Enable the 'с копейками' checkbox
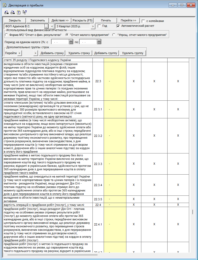198x260 pixels. [143, 21]
